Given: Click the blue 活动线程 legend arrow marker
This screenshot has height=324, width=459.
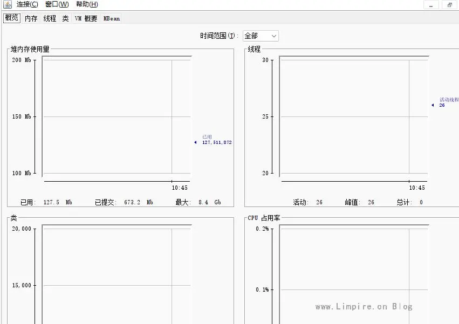Looking at the screenshot, I should [x=432, y=105].
